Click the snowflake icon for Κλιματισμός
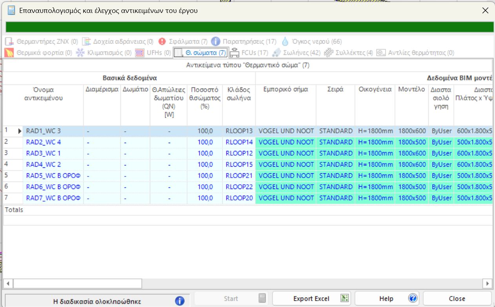Image resolution: width=495 pixels, height=307 pixels. pyautogui.click(x=80, y=53)
